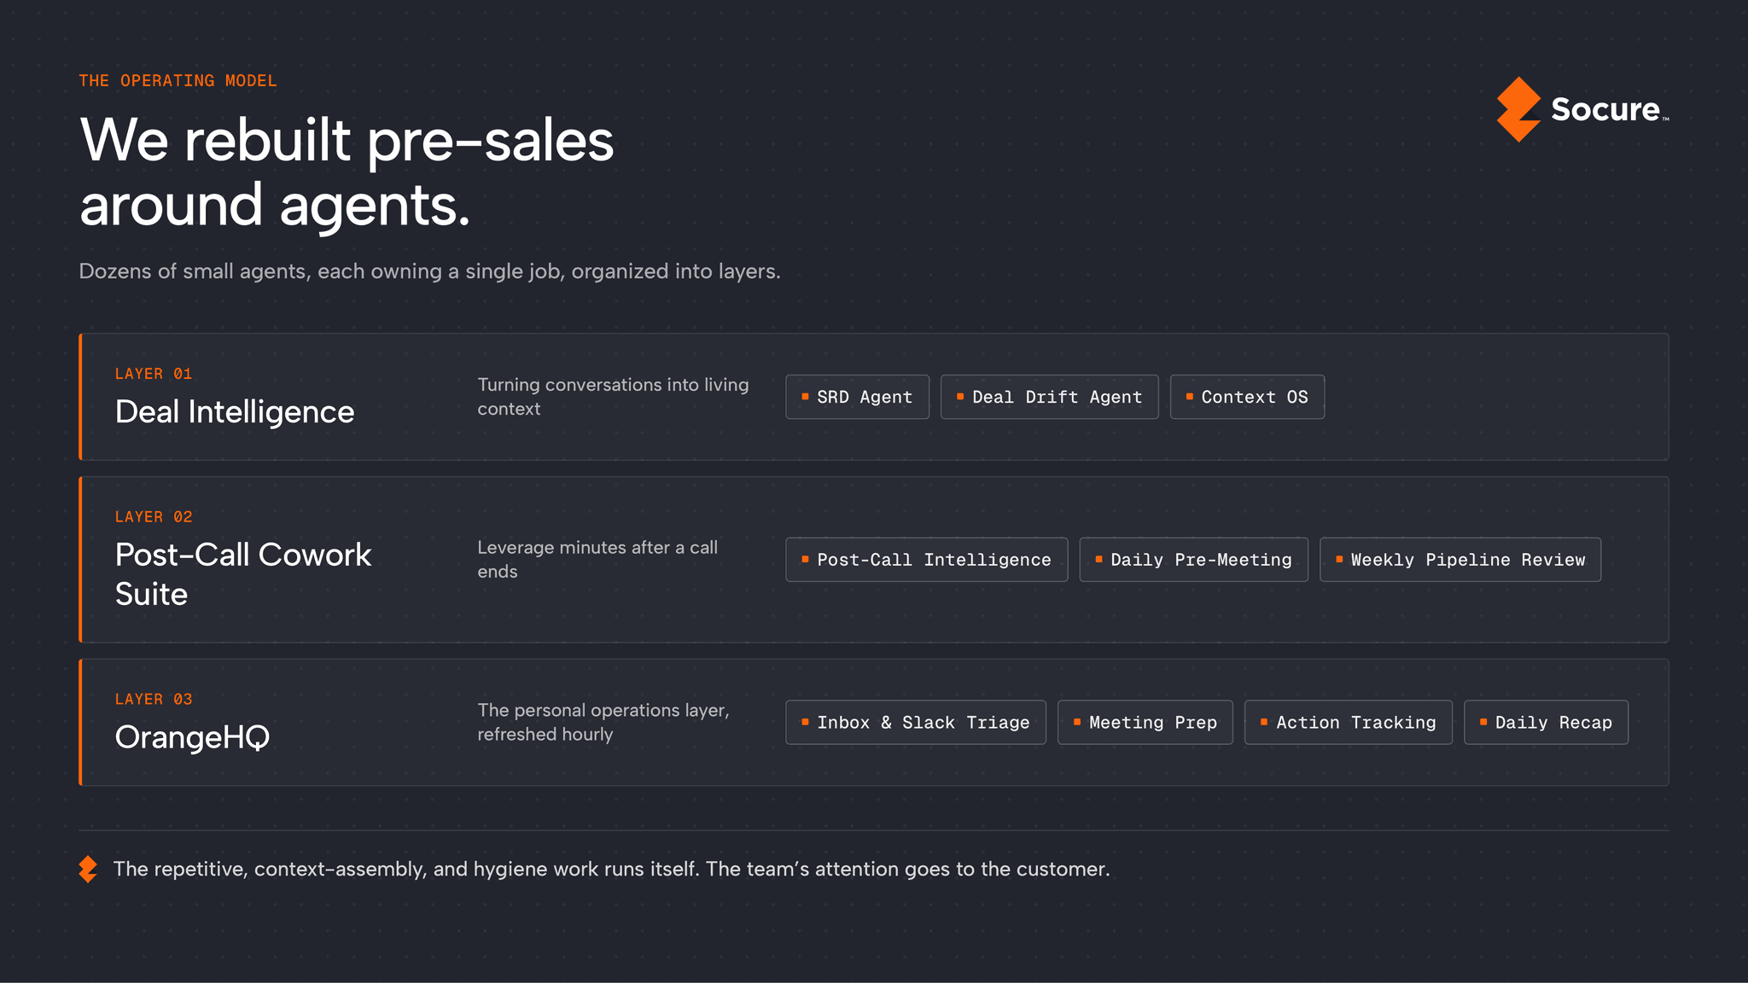The height and width of the screenshot is (983, 1748).
Task: Click the small Socure mark beside the footer sentence
Action: [x=88, y=869]
